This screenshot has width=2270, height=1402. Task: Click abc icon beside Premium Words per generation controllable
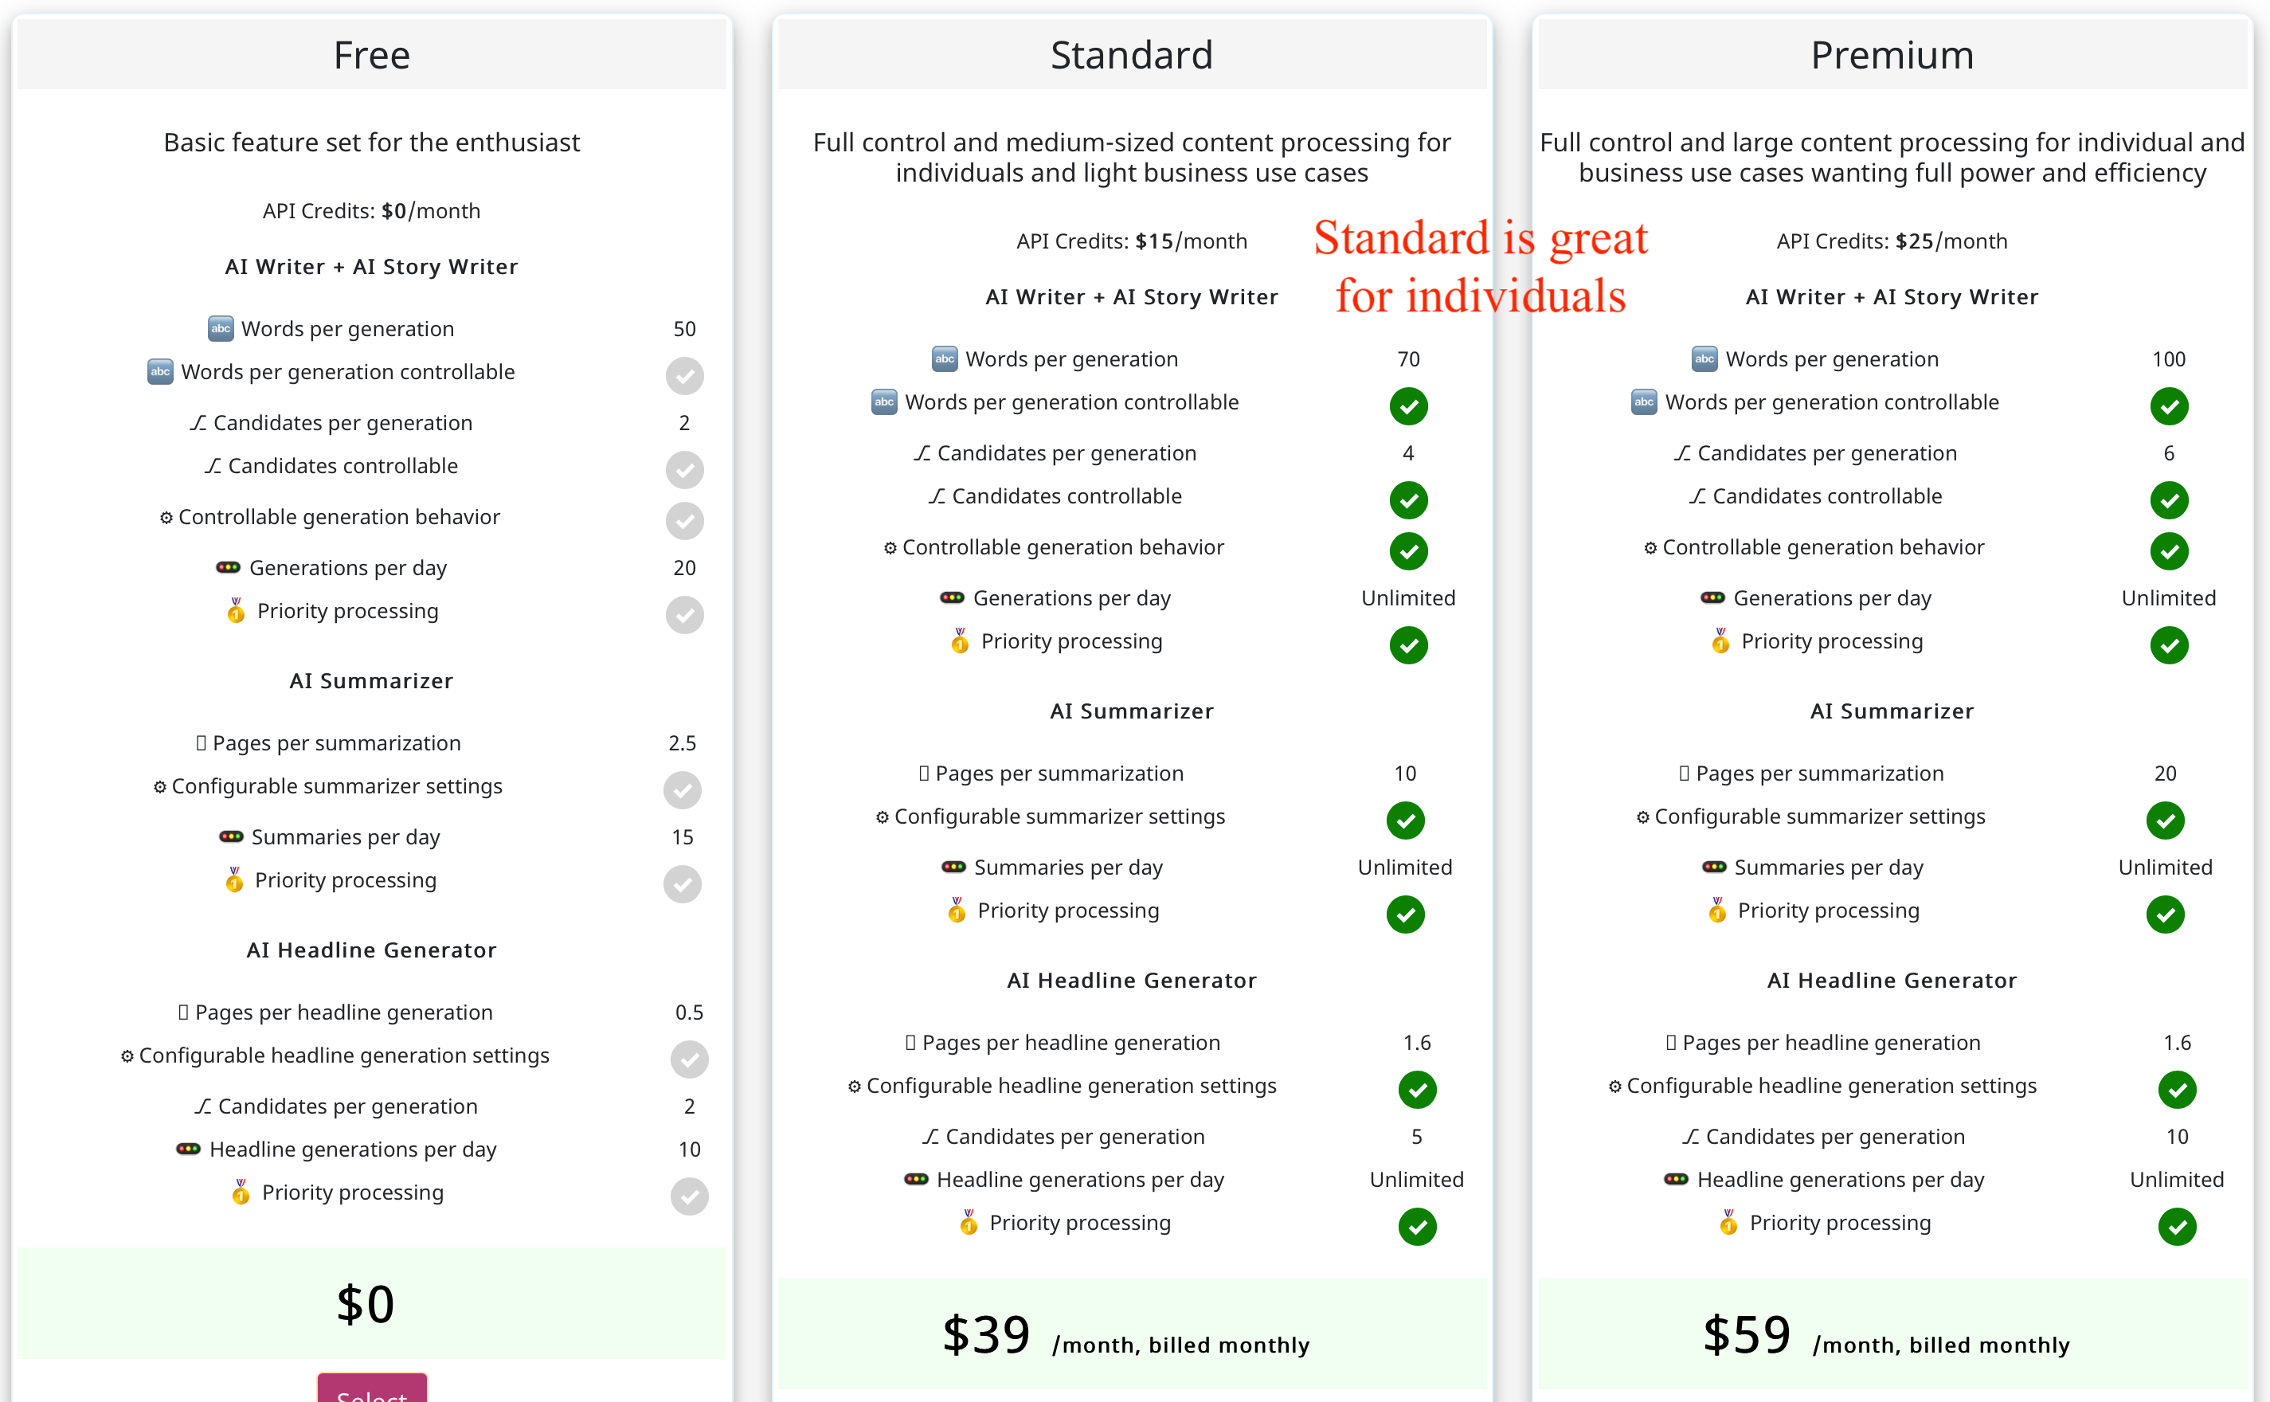[x=1643, y=402]
